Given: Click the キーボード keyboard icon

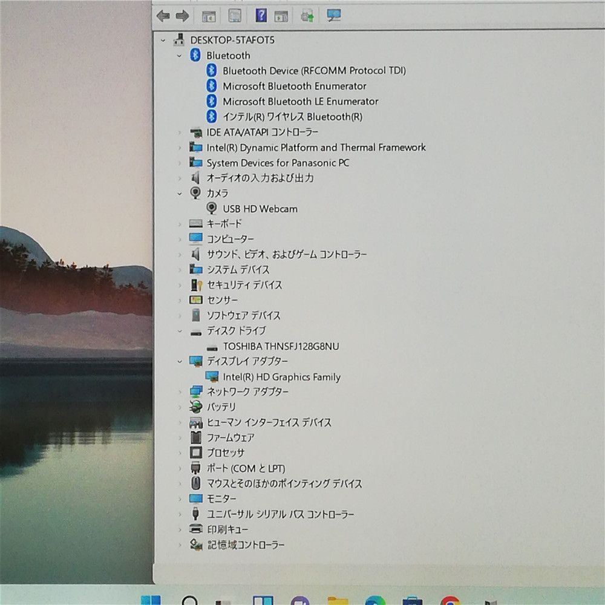Looking at the screenshot, I should 196,223.
